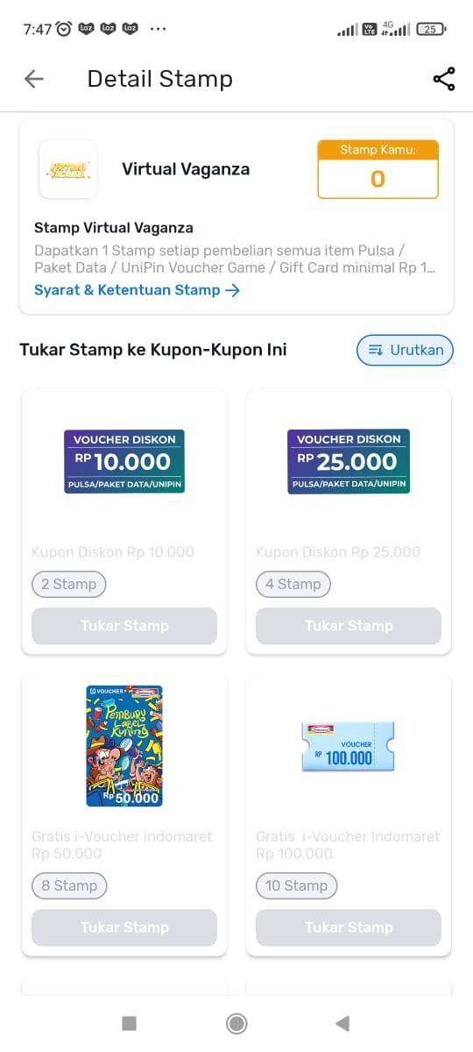The image size is (473, 1052).
Task: Open the Urutkan sort options
Action: point(405,350)
